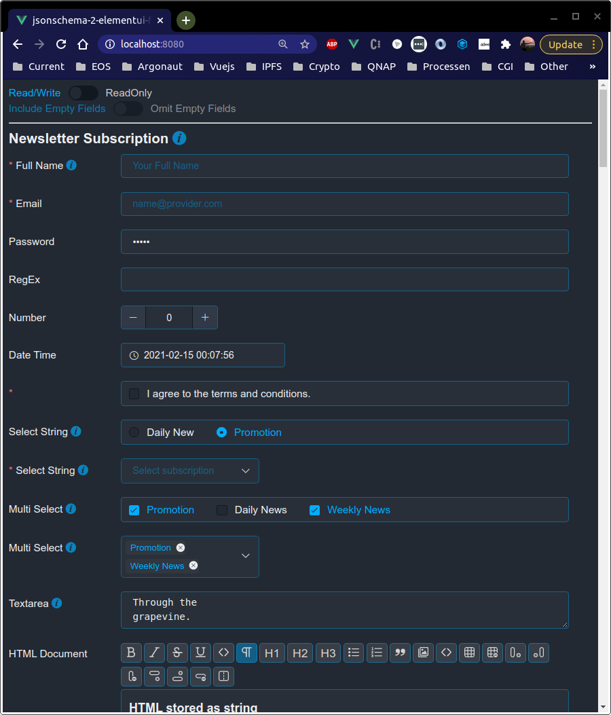Increment Number with the plus button
The height and width of the screenshot is (715, 611).
click(x=205, y=317)
